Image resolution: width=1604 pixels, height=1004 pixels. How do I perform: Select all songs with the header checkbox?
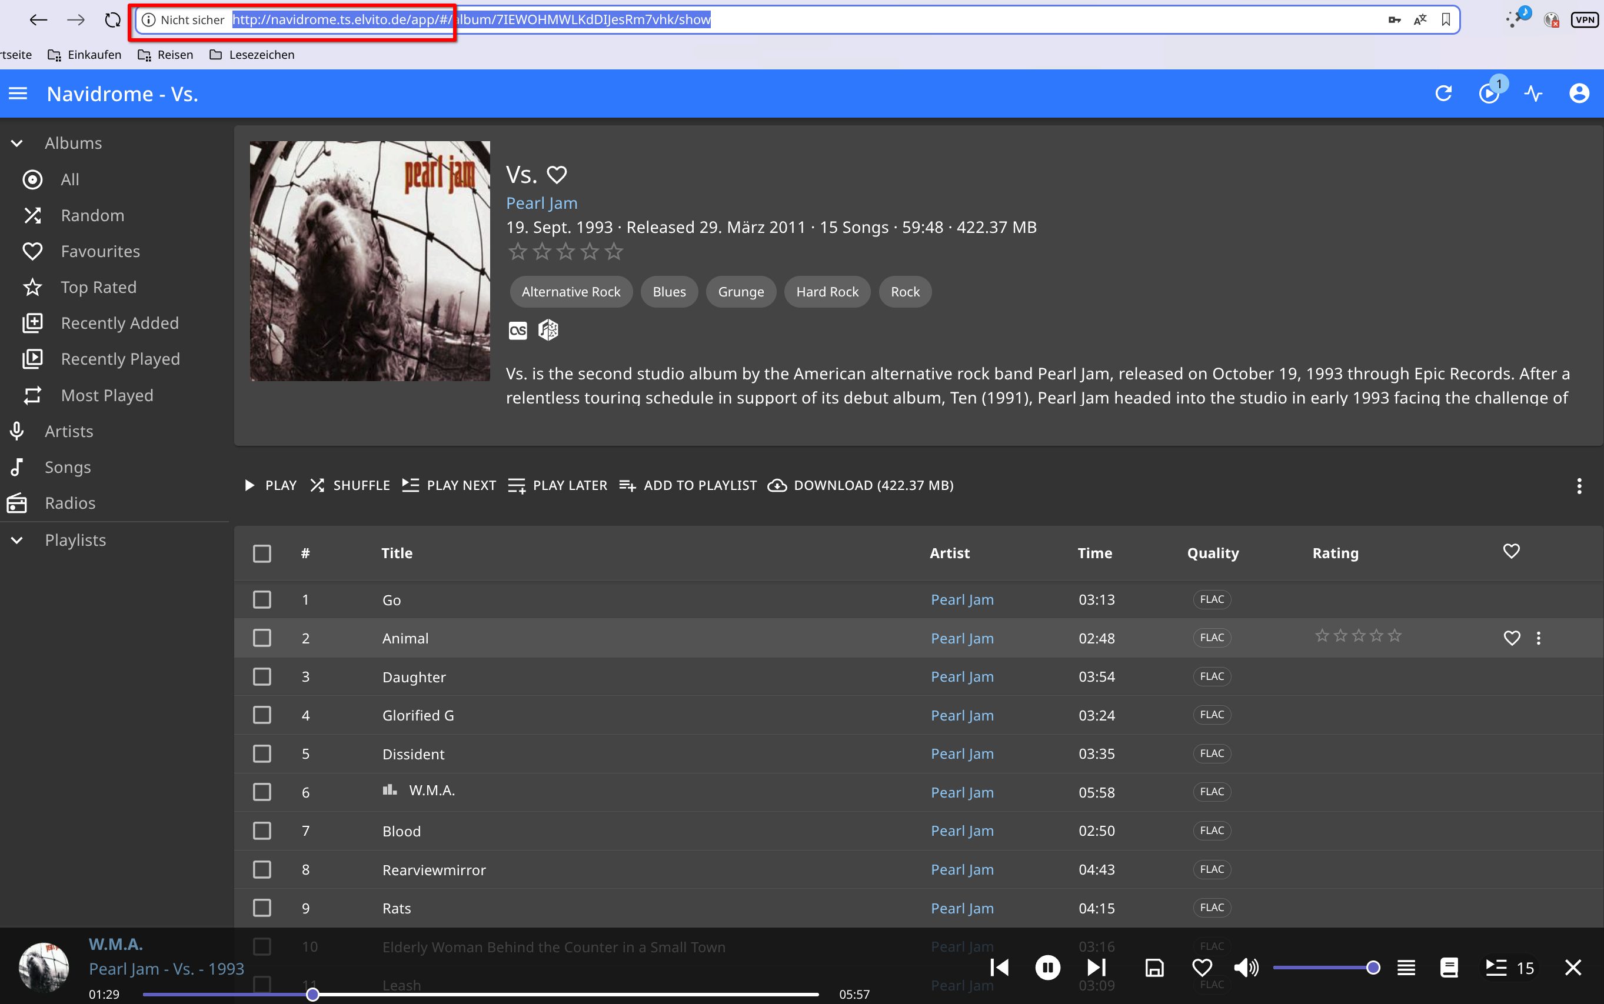coord(262,554)
